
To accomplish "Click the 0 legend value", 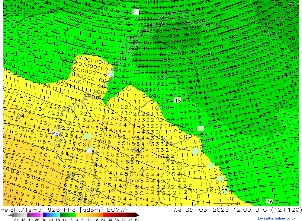I will pyautogui.click(x=77, y=220).
